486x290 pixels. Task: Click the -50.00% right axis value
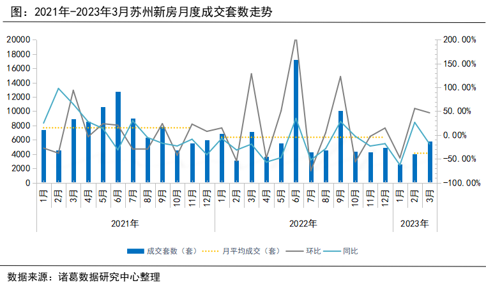click(x=459, y=159)
